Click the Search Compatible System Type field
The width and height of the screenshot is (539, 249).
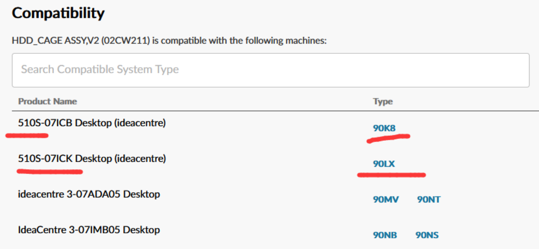tap(271, 70)
